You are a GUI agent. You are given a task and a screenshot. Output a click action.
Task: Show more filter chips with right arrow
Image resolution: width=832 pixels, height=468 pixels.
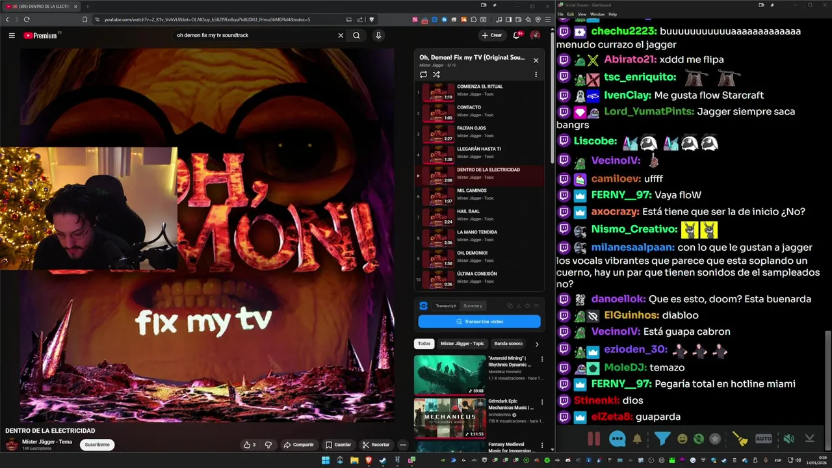pos(537,344)
